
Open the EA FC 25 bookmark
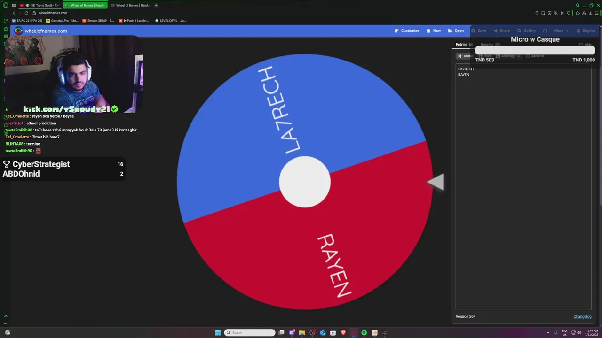click(27, 21)
